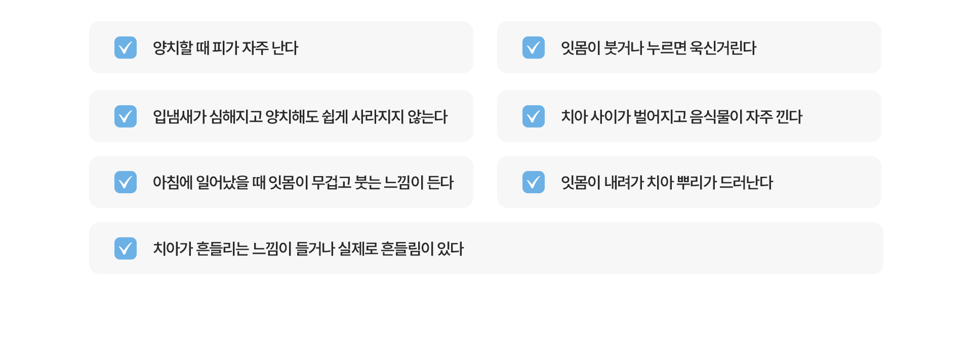
Task: Uncheck the '잇몸이 내려가 치아 뿌리가 드러난다' box
Action: point(534,182)
